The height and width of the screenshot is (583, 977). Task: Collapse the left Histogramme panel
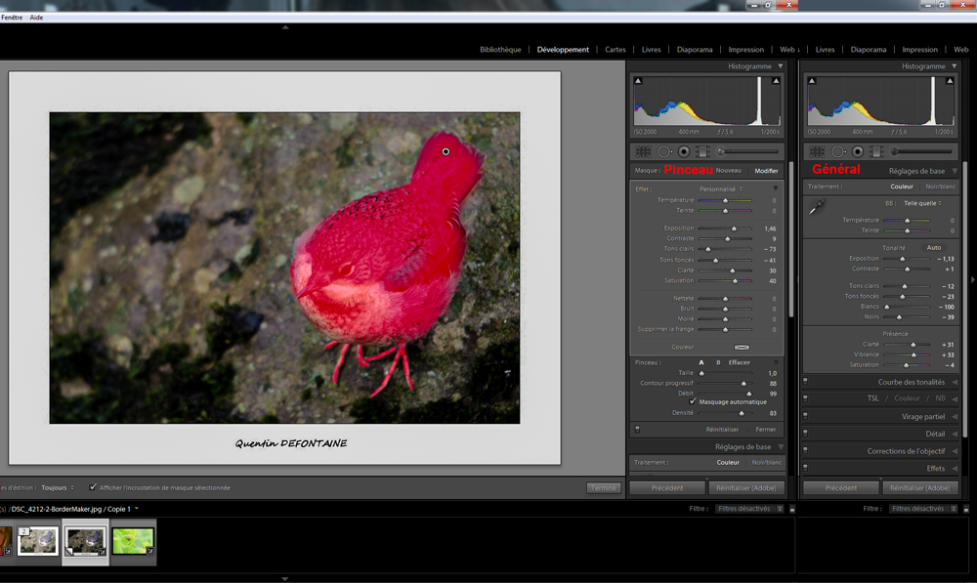780,66
